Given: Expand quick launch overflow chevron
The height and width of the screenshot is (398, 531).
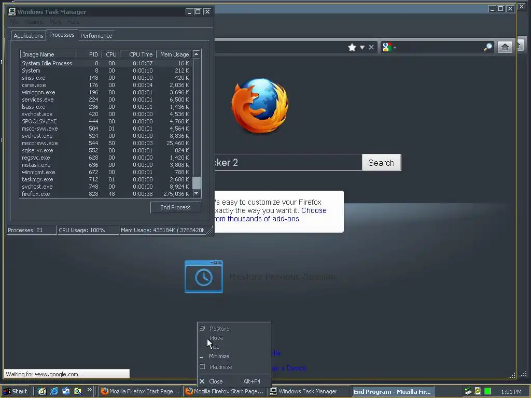Looking at the screenshot, I should [x=89, y=390].
